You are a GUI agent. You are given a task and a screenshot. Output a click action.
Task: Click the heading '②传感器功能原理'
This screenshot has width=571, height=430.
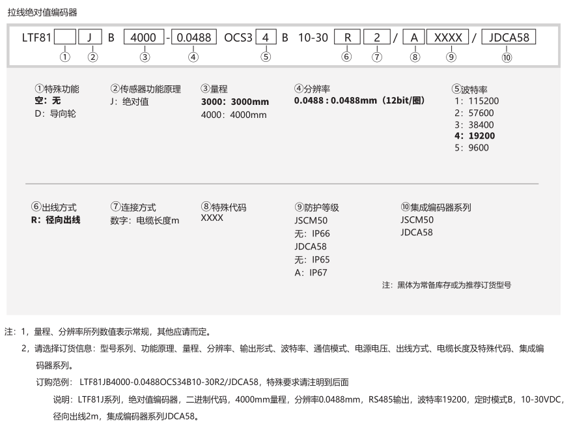146,89
